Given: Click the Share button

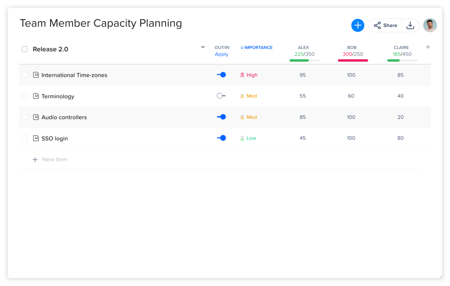Looking at the screenshot, I should coord(385,25).
